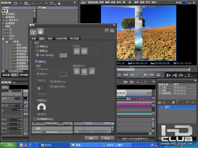Screen dimensions: 198x148
Task: Select the 視頻(A) radio button
Action: pyautogui.click(x=37, y=47)
